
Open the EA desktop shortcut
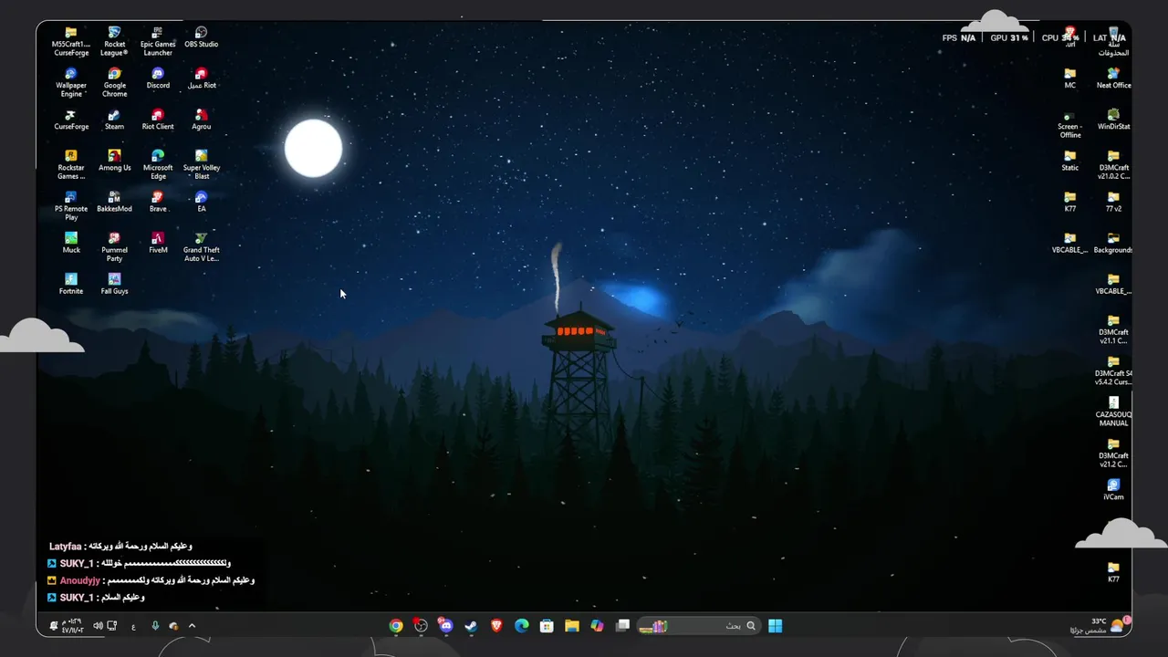point(202,202)
